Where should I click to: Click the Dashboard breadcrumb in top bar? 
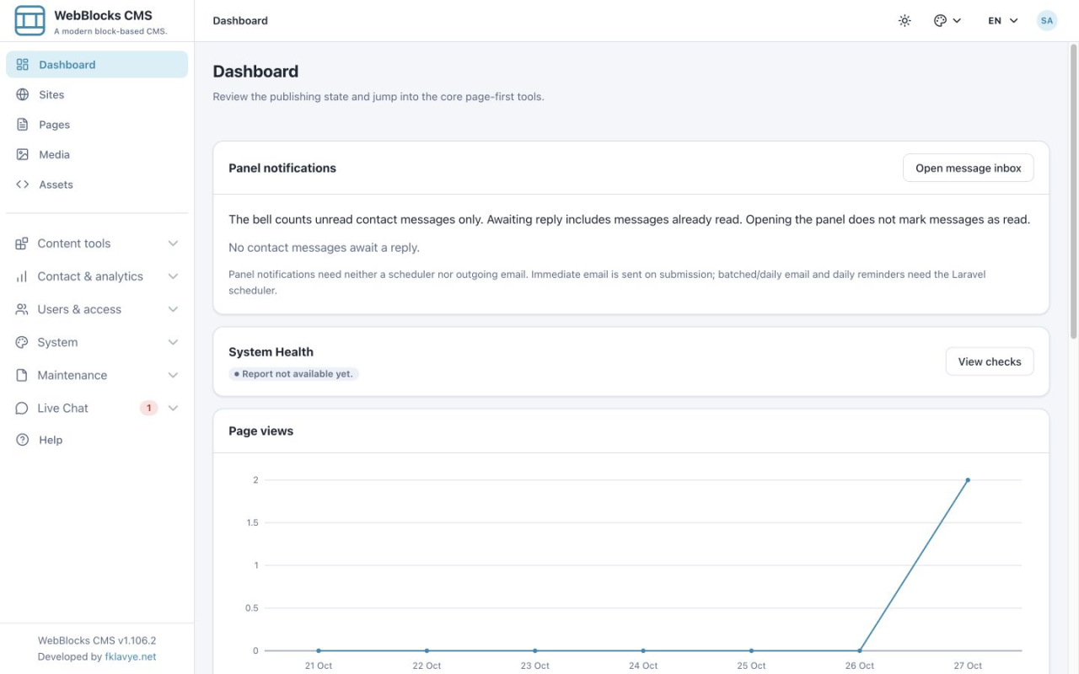pos(240,20)
